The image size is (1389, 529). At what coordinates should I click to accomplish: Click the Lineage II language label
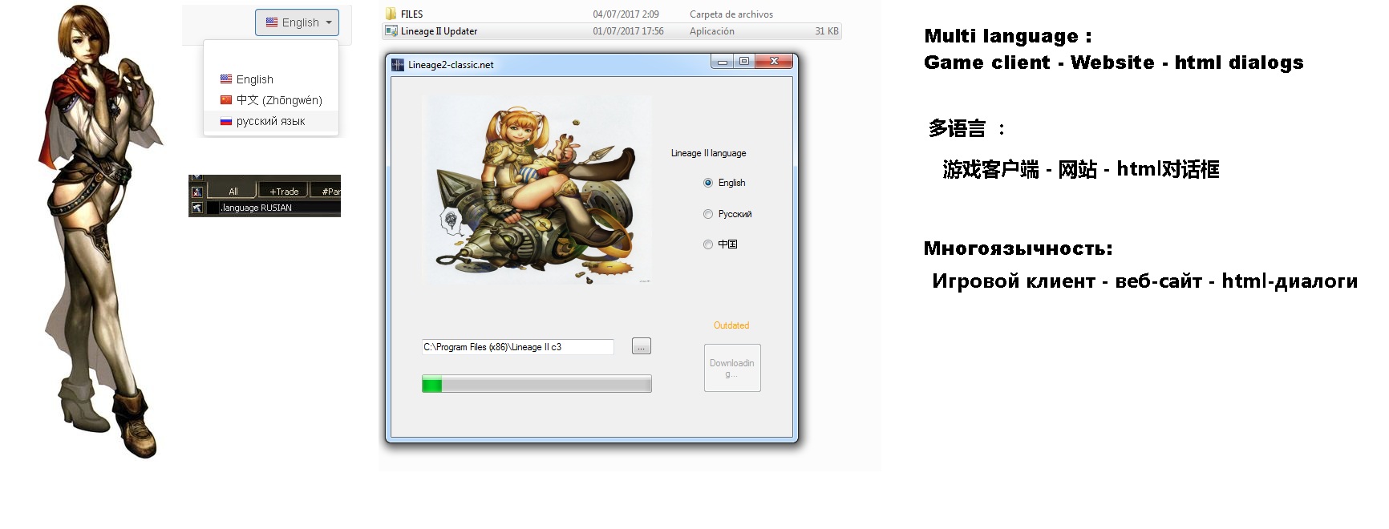pos(709,153)
